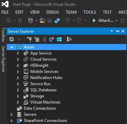Image resolution: width=127 pixels, height=124 pixels.
Task: Click the Attach... start button
Action: click(103, 20)
